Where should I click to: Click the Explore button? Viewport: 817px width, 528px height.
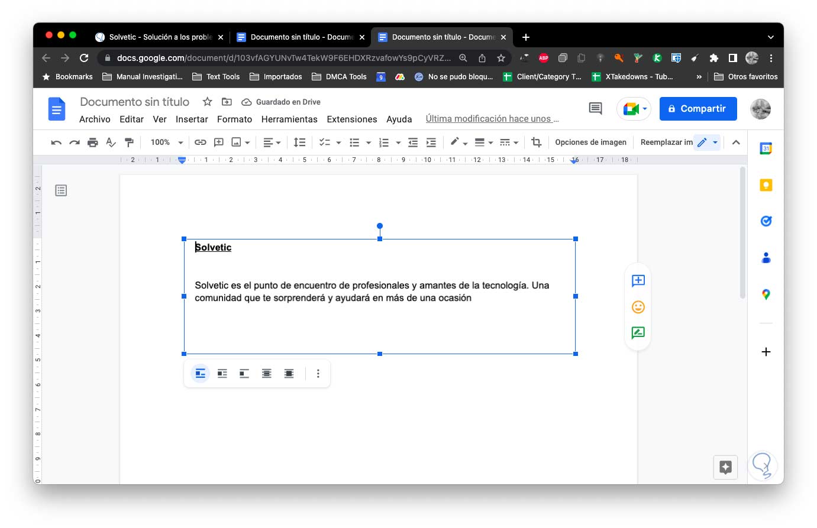(x=725, y=467)
